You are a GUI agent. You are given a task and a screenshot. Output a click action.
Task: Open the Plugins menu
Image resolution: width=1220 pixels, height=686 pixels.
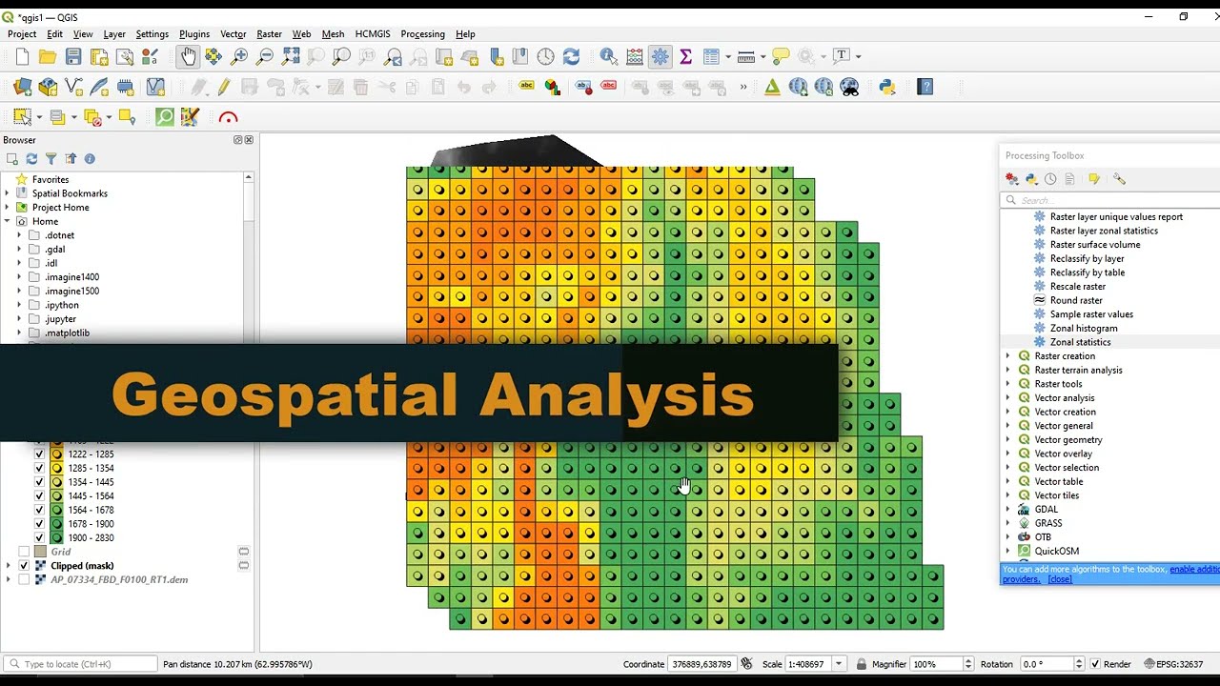(x=194, y=34)
